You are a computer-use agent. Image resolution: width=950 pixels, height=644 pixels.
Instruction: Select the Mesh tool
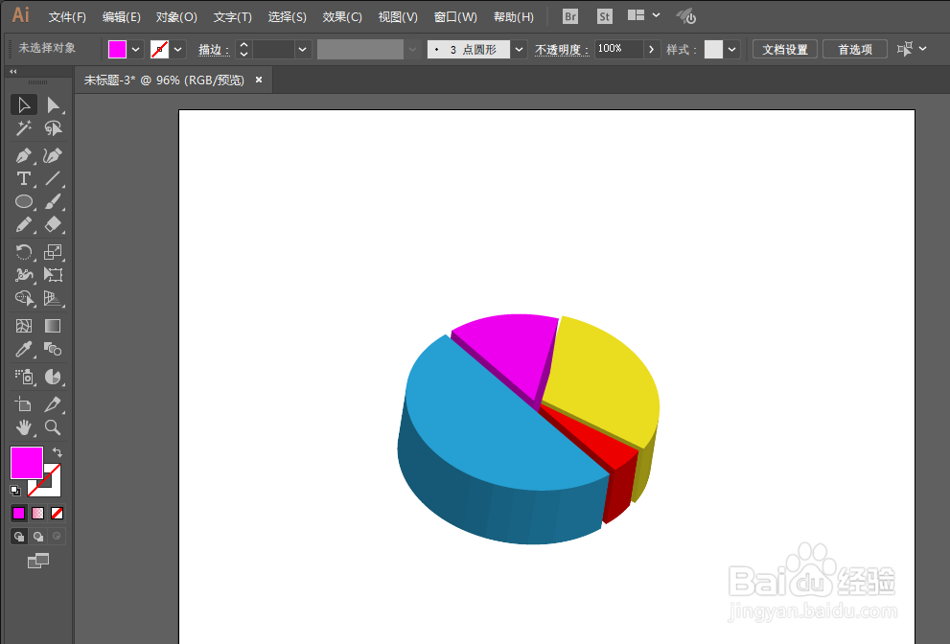pyautogui.click(x=24, y=326)
